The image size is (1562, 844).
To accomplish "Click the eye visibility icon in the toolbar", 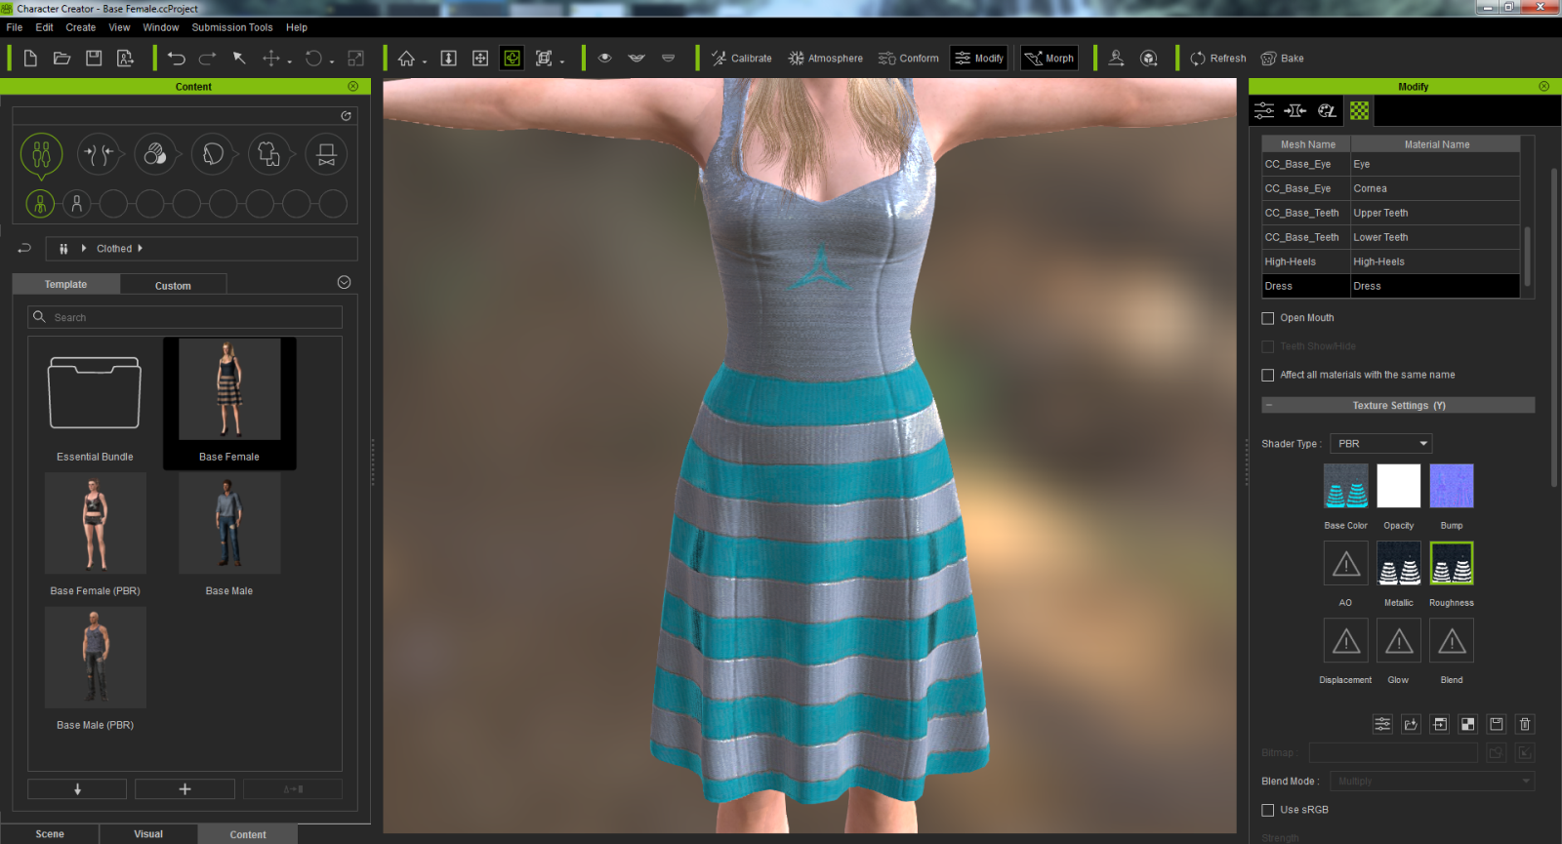I will point(605,59).
